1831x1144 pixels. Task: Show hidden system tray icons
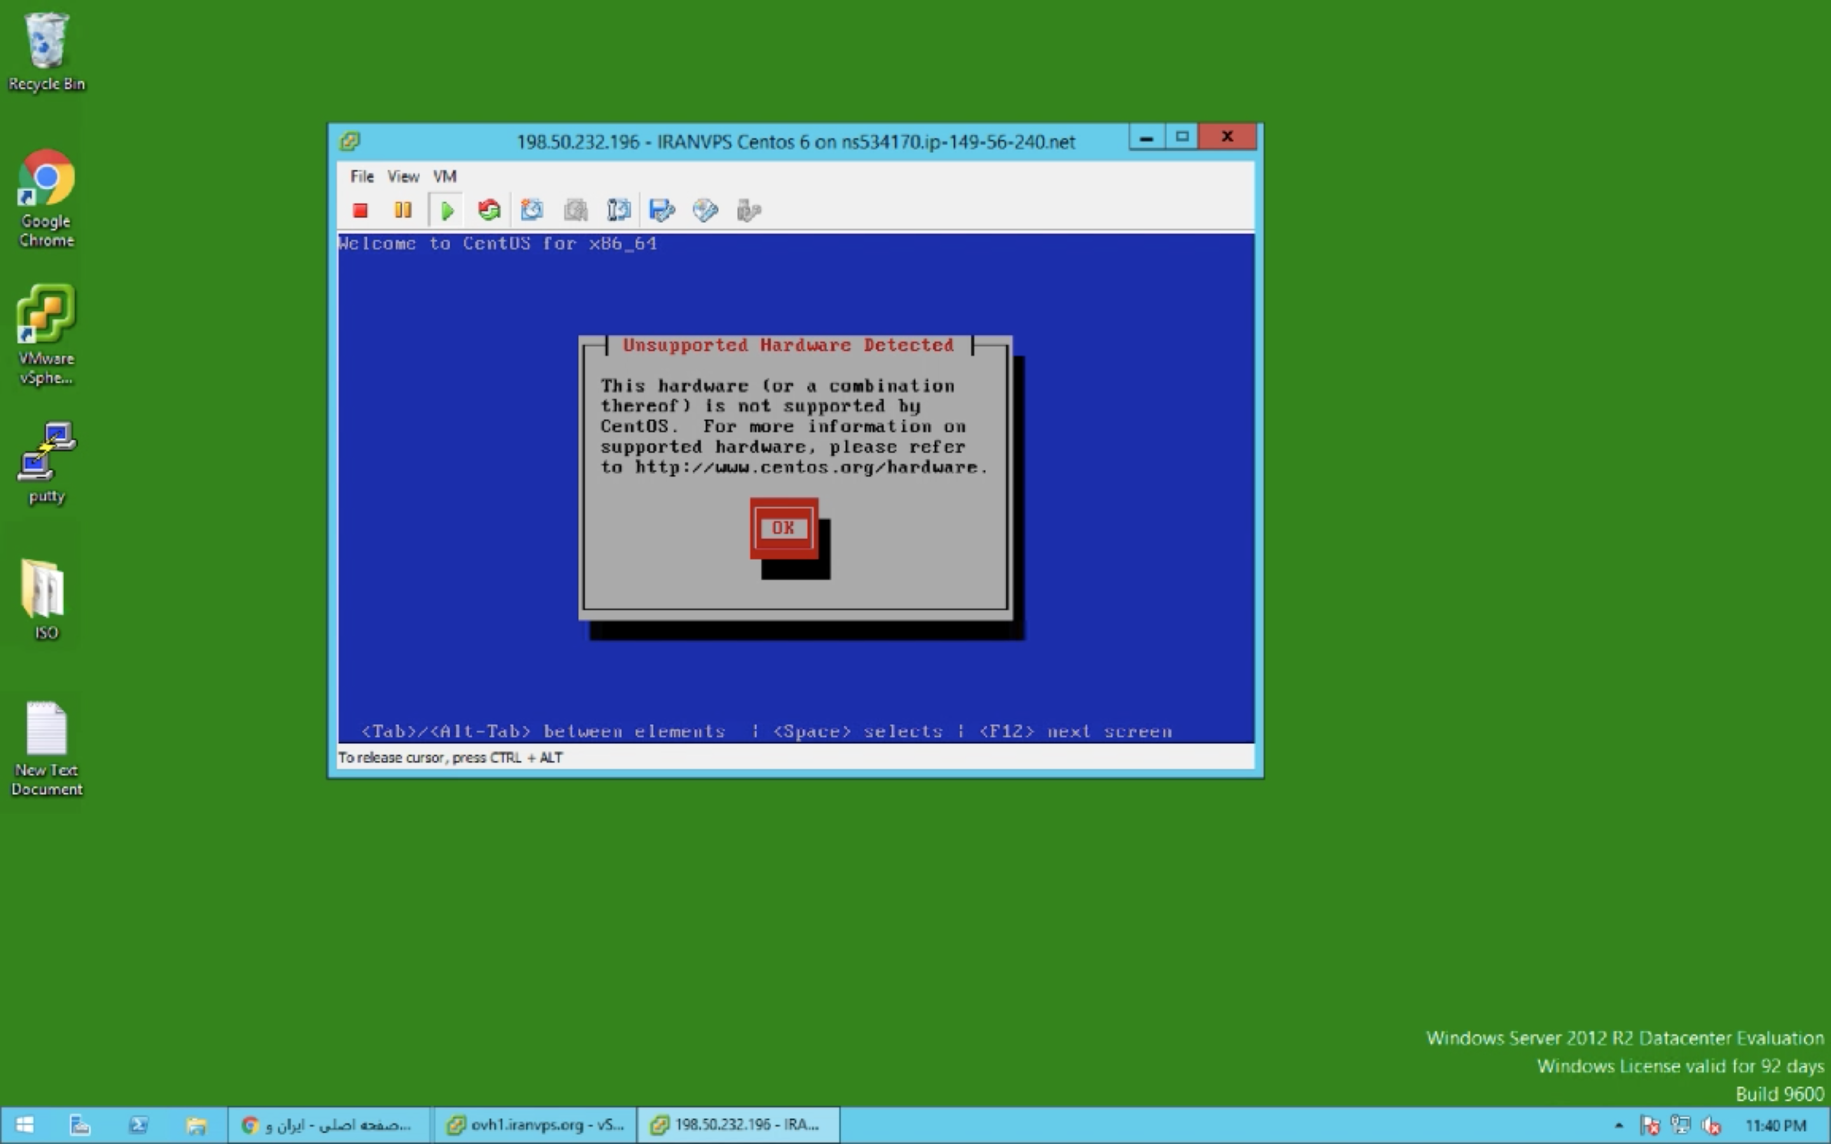tap(1619, 1126)
